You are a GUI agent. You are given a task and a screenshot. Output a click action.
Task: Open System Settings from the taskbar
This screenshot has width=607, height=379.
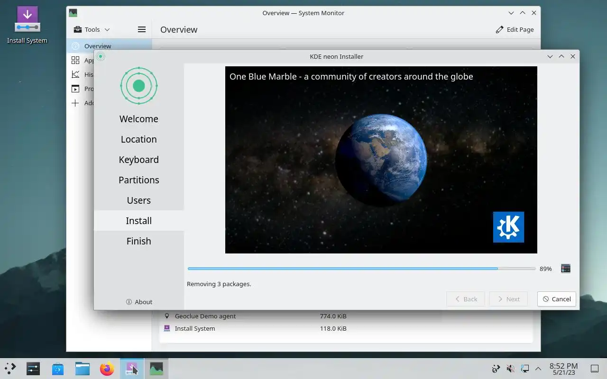(33, 369)
